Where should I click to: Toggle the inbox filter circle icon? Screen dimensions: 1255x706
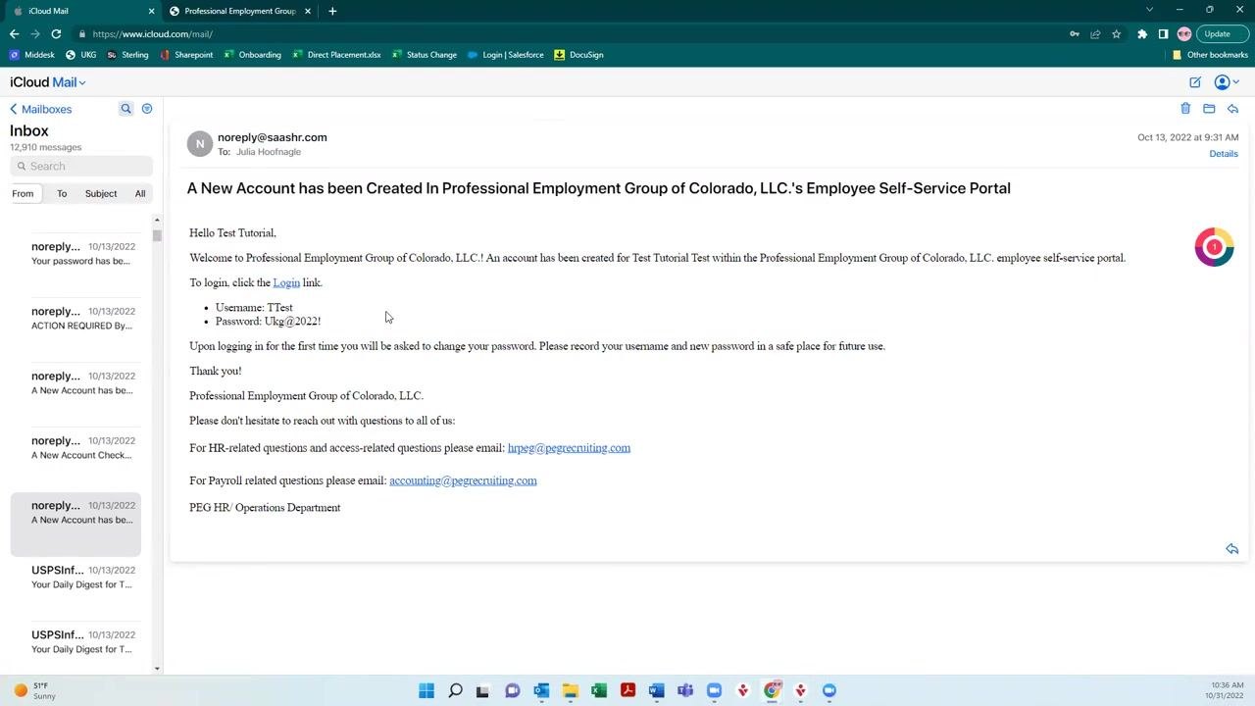[x=147, y=109]
